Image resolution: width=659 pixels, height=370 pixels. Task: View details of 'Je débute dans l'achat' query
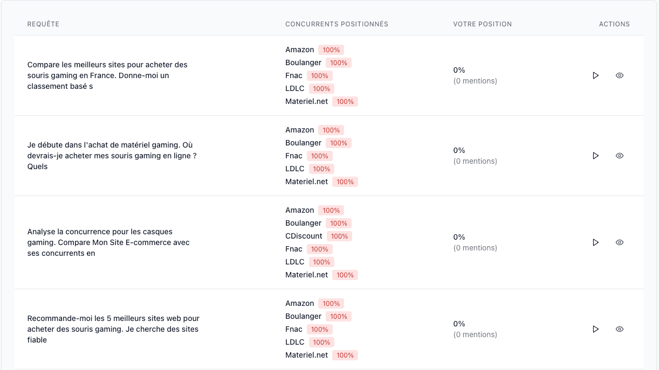620,156
